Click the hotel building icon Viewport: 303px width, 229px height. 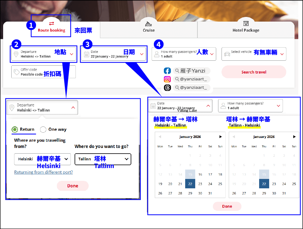246,23
